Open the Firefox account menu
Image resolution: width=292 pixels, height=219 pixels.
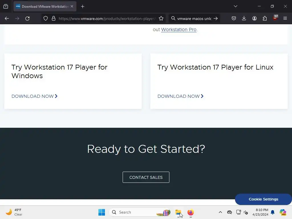254,19
